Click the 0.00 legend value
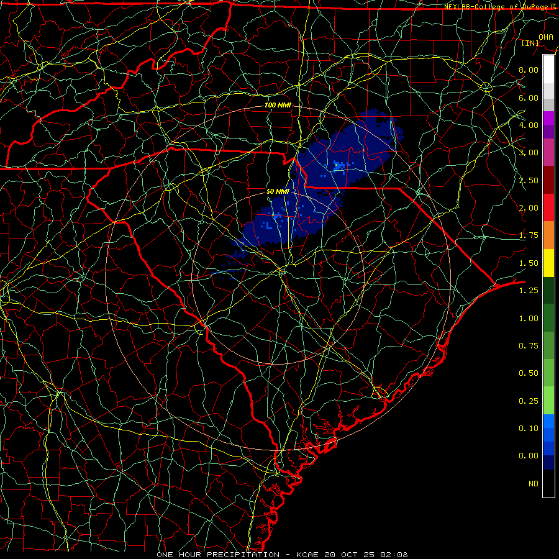The image size is (559, 559). click(529, 456)
